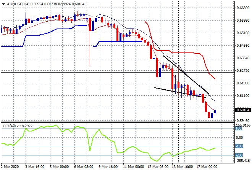
Task: Click the 0.66800 price axis label
Action: click(243, 8)
